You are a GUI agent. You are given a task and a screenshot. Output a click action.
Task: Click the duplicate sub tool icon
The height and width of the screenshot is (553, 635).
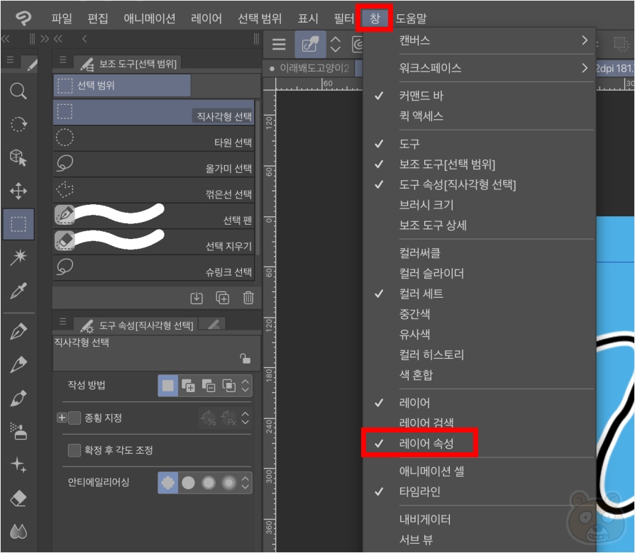click(x=222, y=298)
